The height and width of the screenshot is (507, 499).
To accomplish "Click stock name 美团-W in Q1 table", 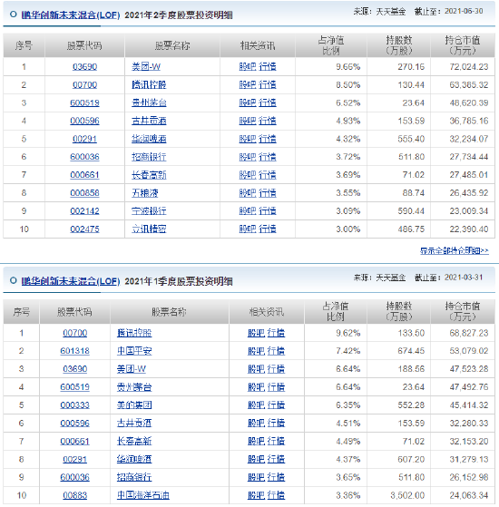I will (132, 369).
